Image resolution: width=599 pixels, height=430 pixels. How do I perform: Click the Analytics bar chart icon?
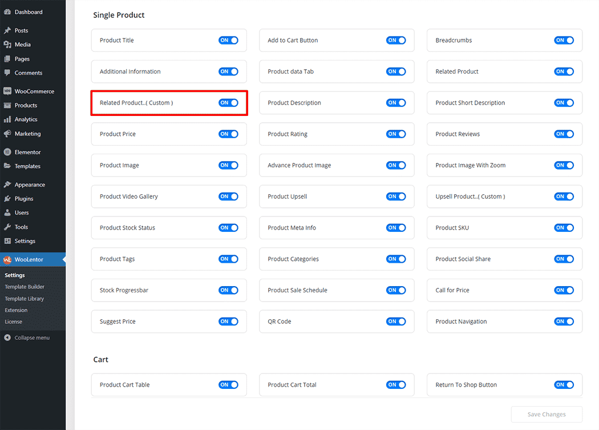(x=7, y=119)
